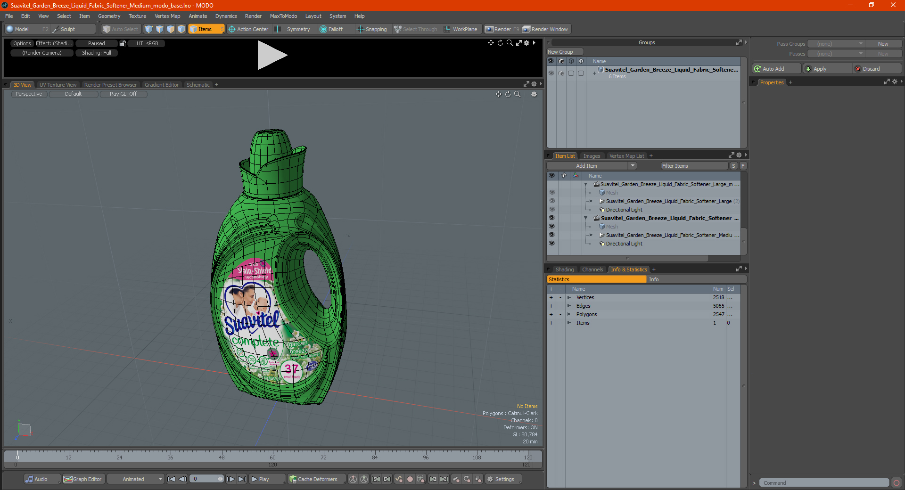
Task: Toggle Auto Select mode
Action: pyautogui.click(x=121, y=29)
